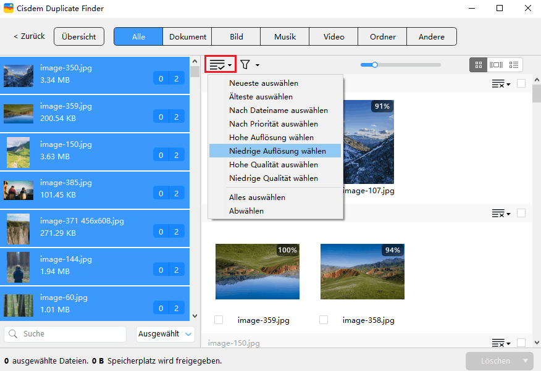Click the right panel scroll-up arrow
Viewport: 541px width, 371px height.
pos(537,80)
